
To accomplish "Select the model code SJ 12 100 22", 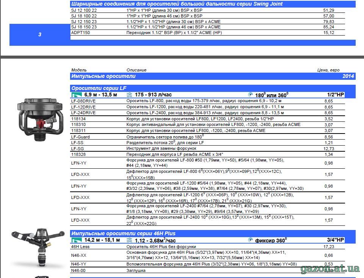I will (84, 11).
